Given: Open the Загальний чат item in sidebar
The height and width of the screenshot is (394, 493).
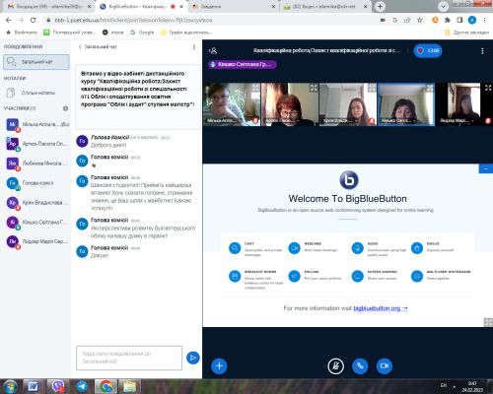Looking at the screenshot, I should pyautogui.click(x=36, y=62).
